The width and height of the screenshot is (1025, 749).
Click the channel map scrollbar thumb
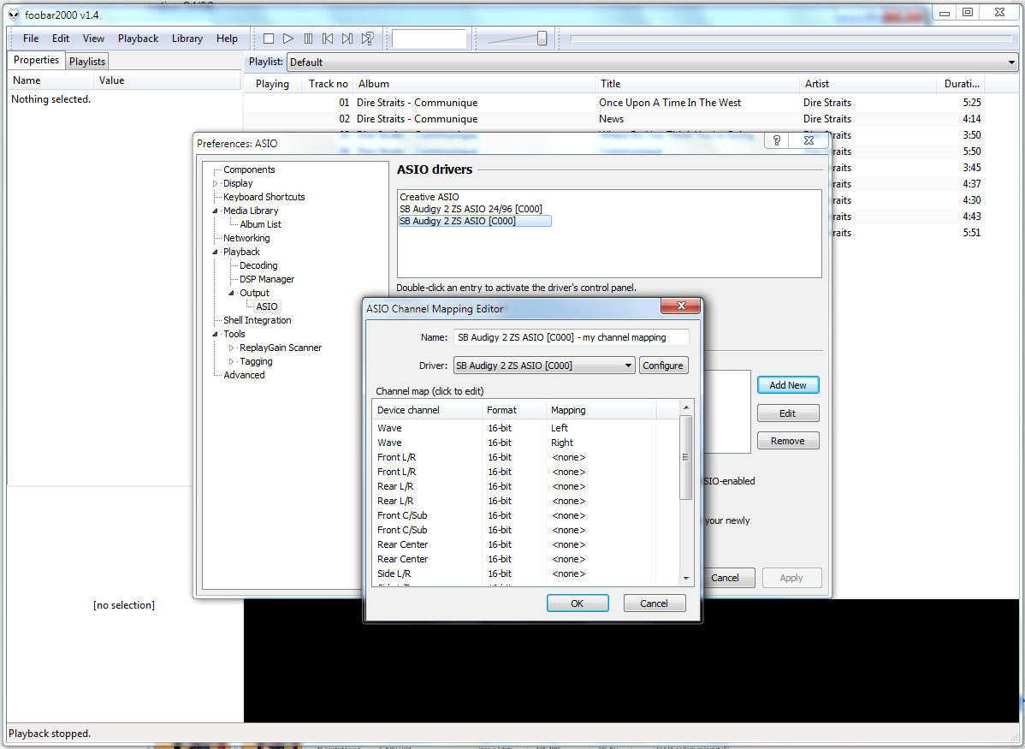point(685,457)
